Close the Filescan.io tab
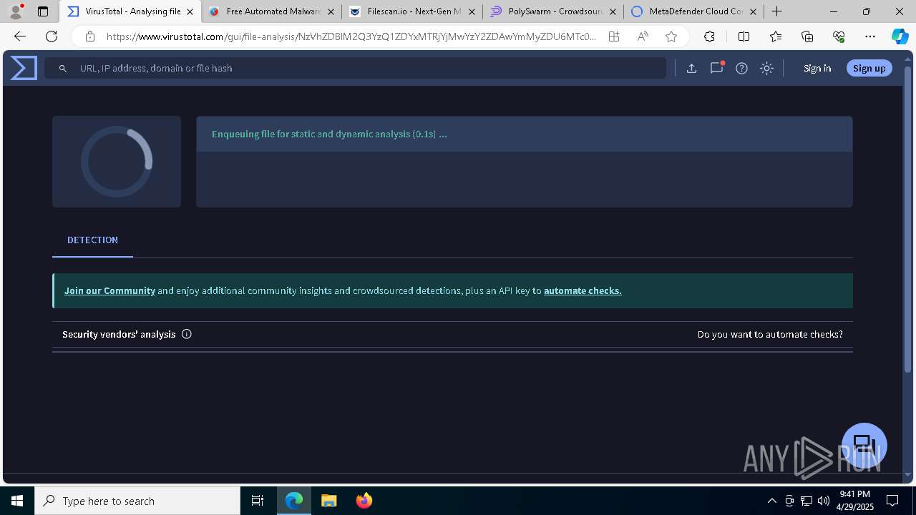The image size is (916, 515). [x=471, y=11]
